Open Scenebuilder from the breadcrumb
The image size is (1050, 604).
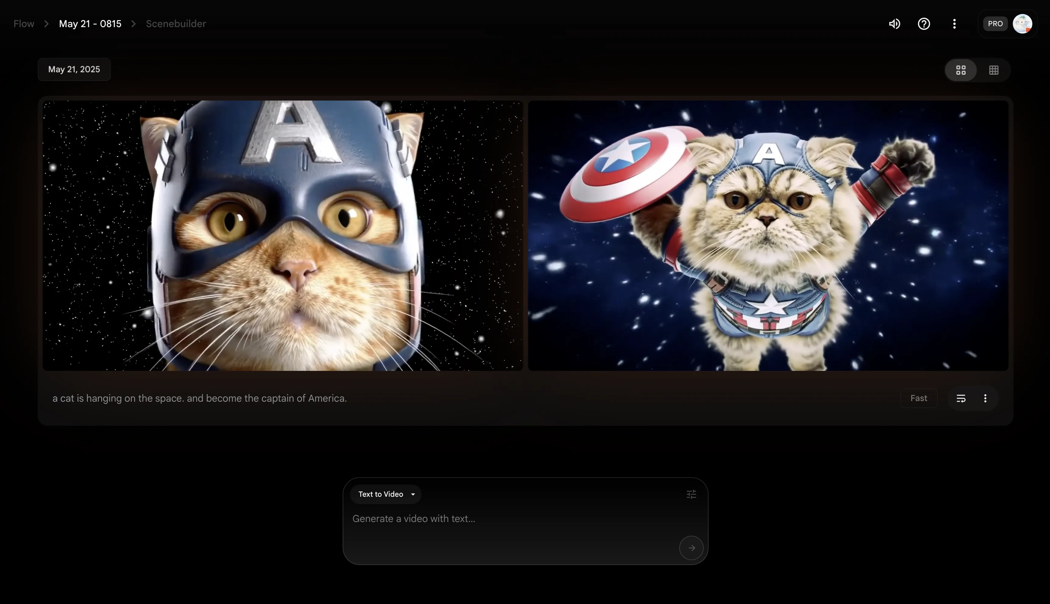tap(176, 24)
